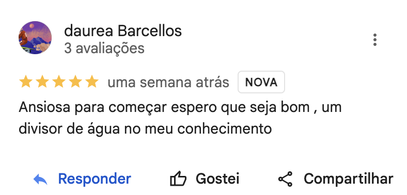
Task: Click the second rating star
Action: coord(42,82)
